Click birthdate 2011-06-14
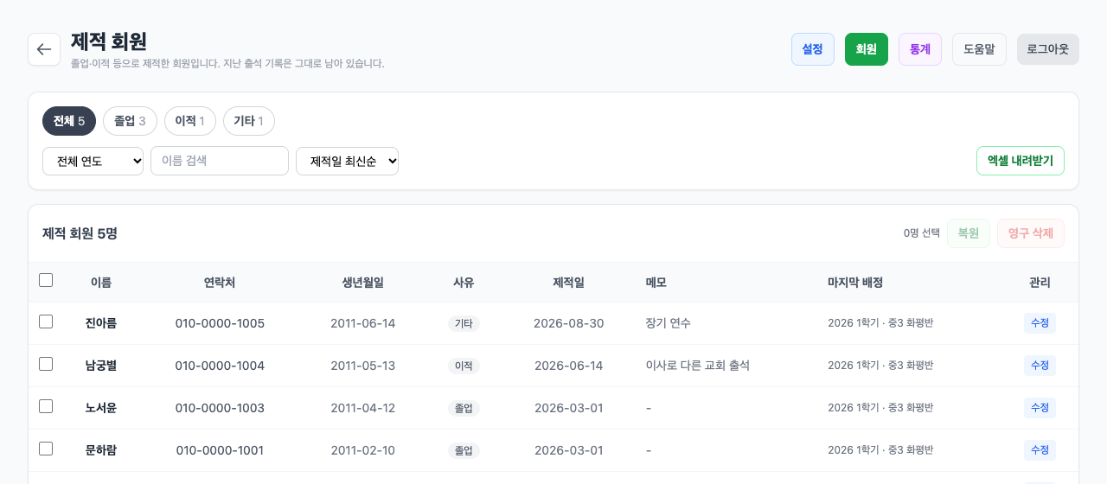This screenshot has height=484, width=1107. [x=363, y=323]
